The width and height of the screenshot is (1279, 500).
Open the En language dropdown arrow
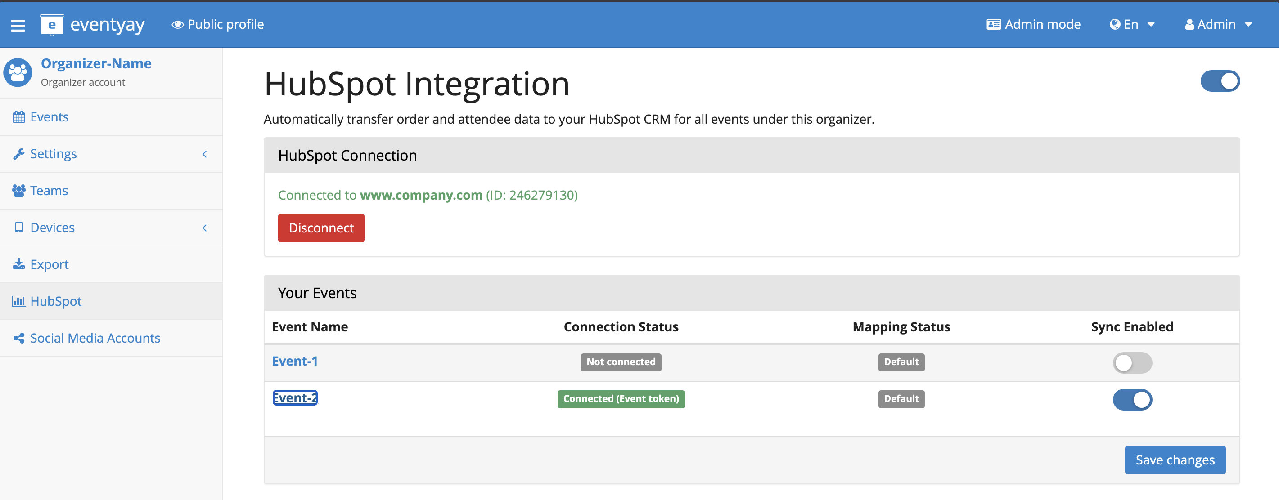(1151, 24)
